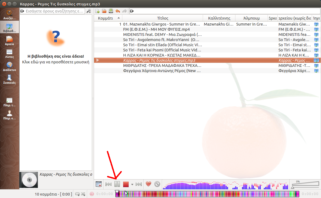Viewport: 321px width, 198px height.
Task: Switch to the Βιβλιοθήκη library tab
Action: (10, 27)
